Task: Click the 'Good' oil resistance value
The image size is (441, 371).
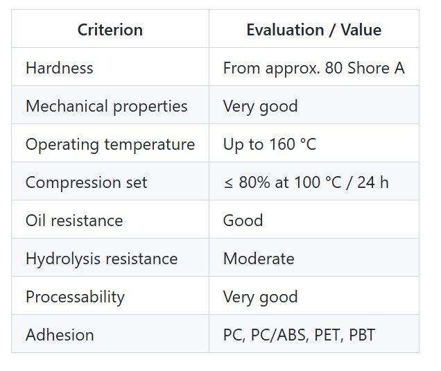Action: (243, 221)
